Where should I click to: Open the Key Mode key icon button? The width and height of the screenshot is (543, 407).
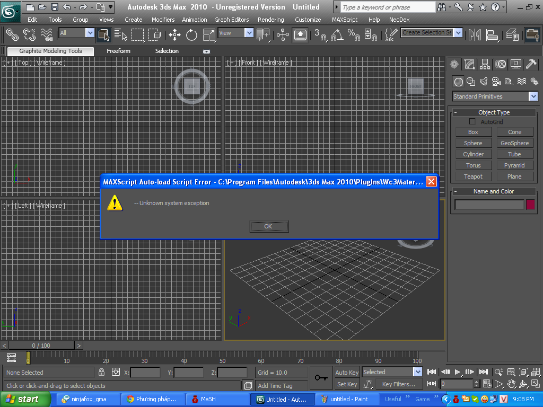pyautogui.click(x=321, y=378)
